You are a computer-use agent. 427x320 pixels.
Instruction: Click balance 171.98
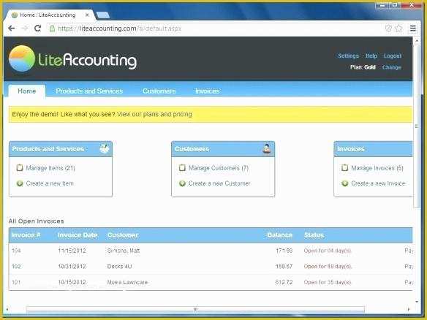pos(284,251)
